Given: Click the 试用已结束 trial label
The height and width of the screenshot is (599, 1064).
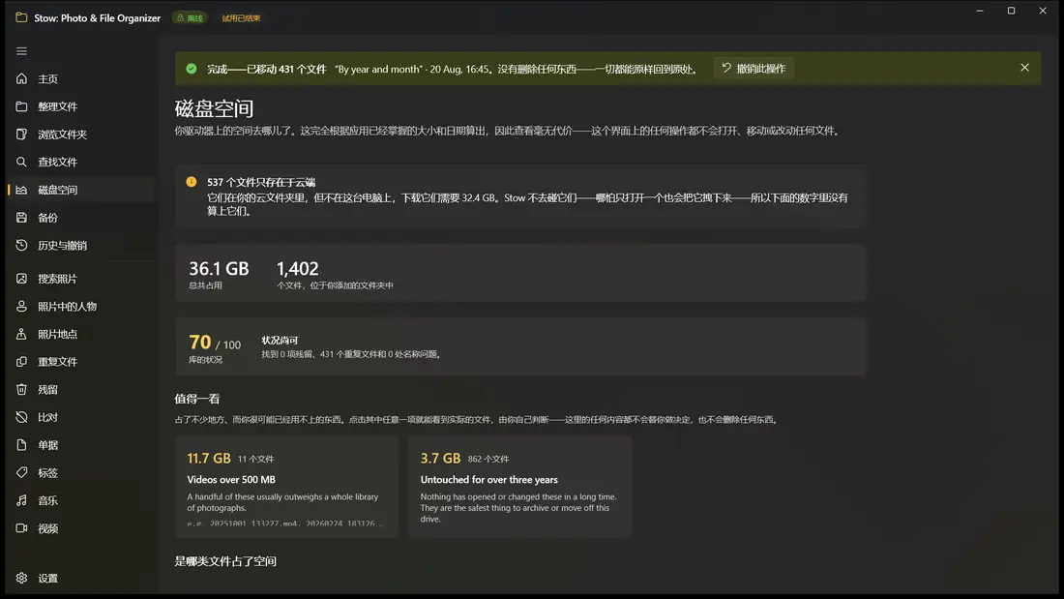Looking at the screenshot, I should pos(241,18).
